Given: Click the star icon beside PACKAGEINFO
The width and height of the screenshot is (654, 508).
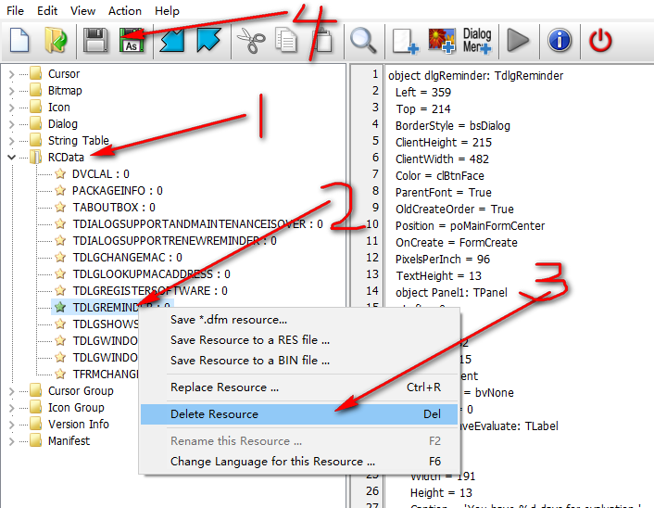Looking at the screenshot, I should 60,190.
